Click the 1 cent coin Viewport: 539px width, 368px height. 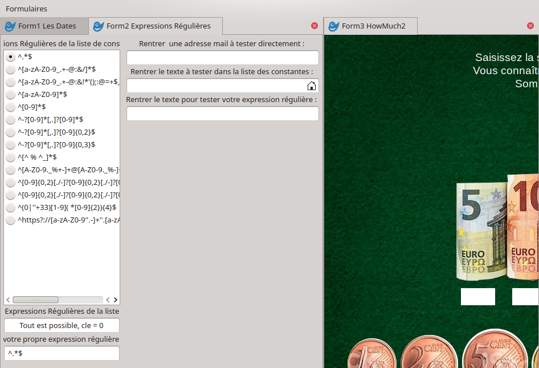pyautogui.click(x=372, y=354)
